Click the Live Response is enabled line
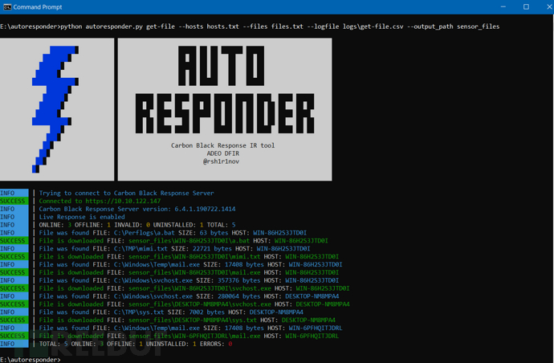Image resolution: width=554 pixels, height=363 pixels. coord(82,217)
